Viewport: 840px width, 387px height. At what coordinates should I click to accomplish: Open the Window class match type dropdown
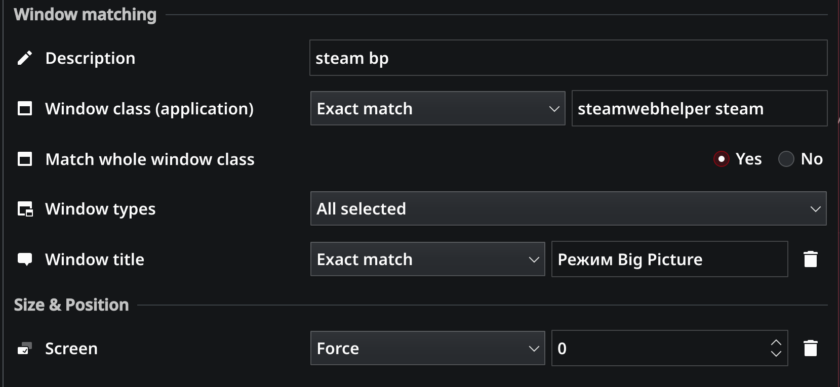coord(437,108)
